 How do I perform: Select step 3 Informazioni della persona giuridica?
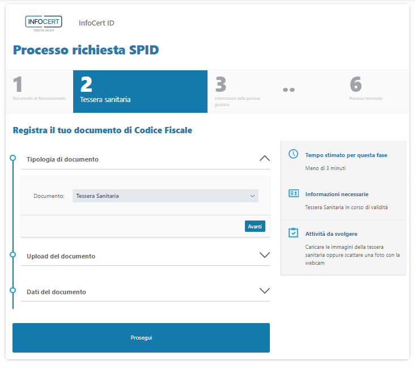click(x=241, y=91)
